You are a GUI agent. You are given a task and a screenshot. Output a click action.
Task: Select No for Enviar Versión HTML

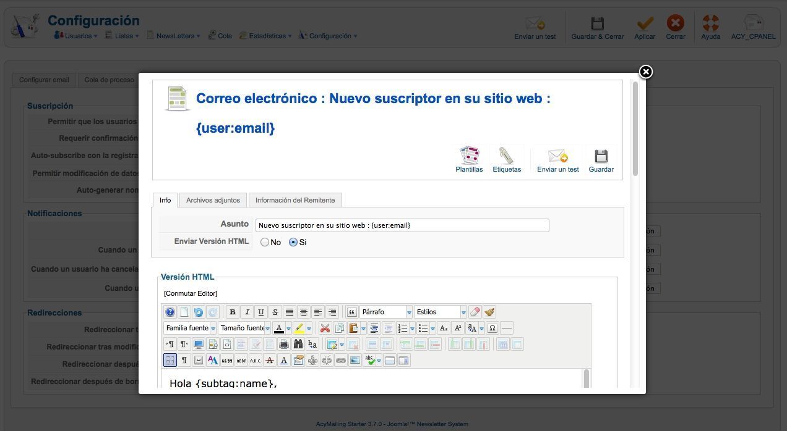(x=265, y=242)
